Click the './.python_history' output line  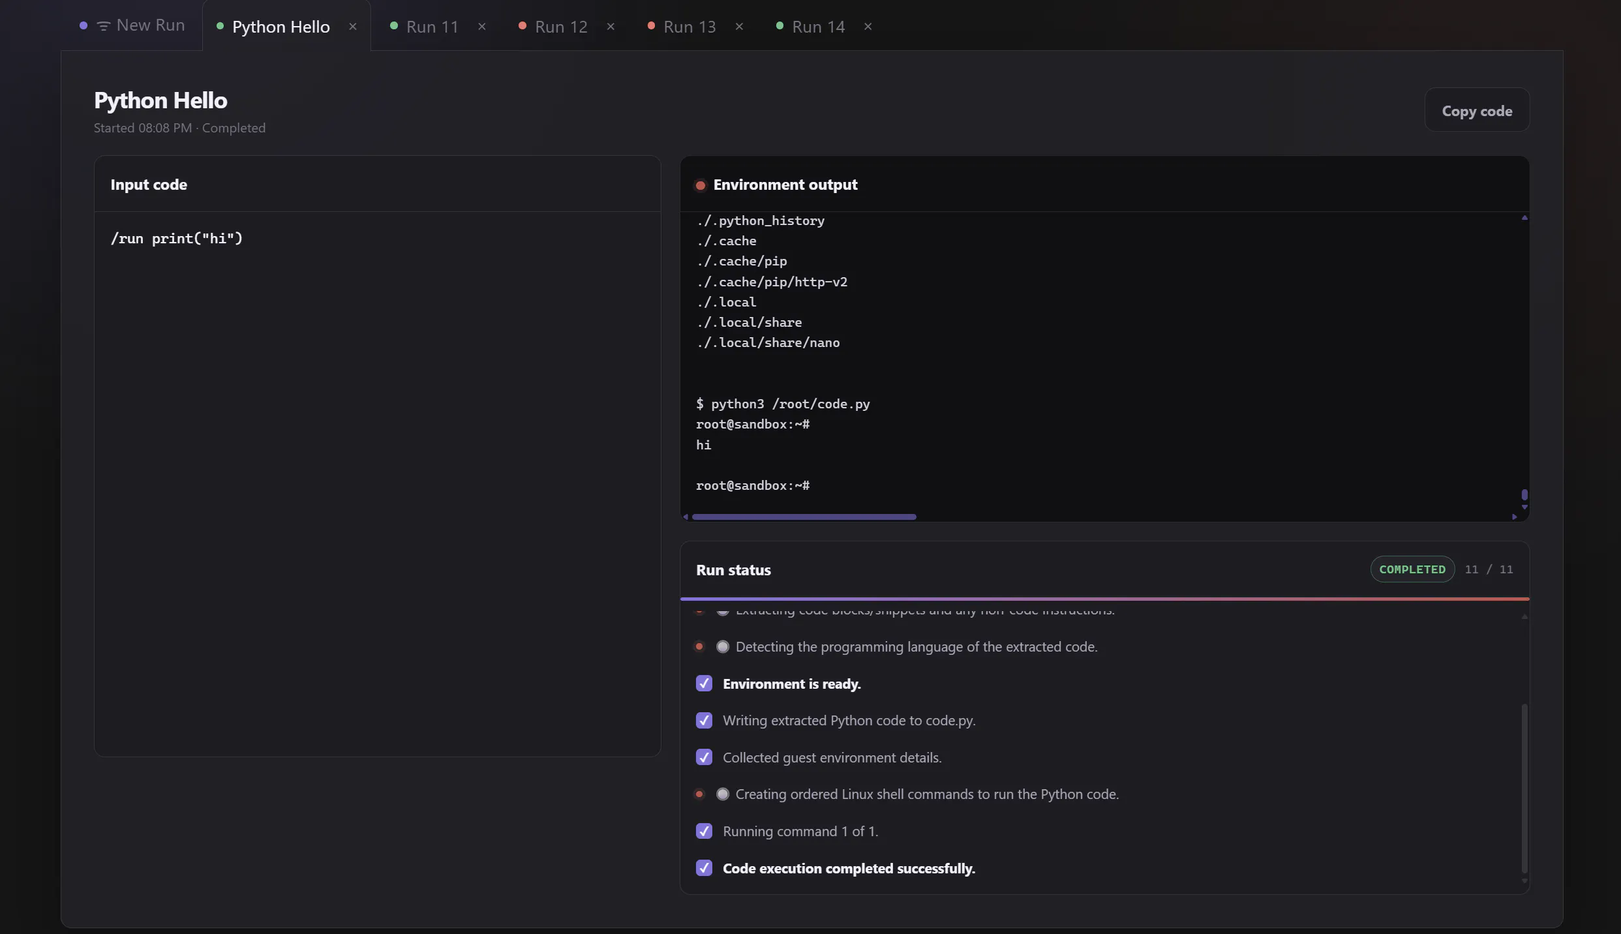[x=761, y=221]
